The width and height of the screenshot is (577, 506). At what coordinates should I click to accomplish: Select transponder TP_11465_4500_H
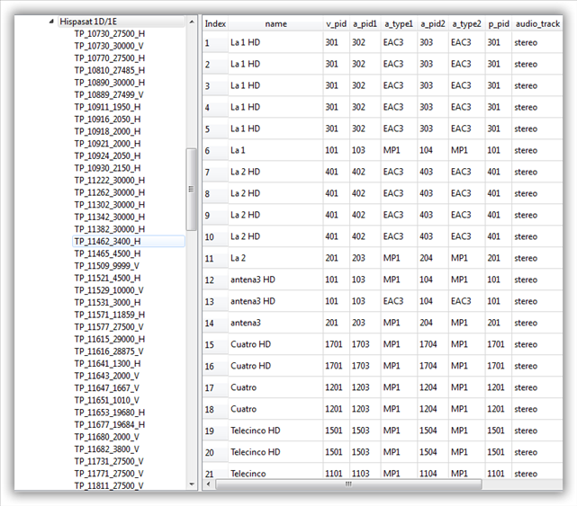click(x=107, y=253)
